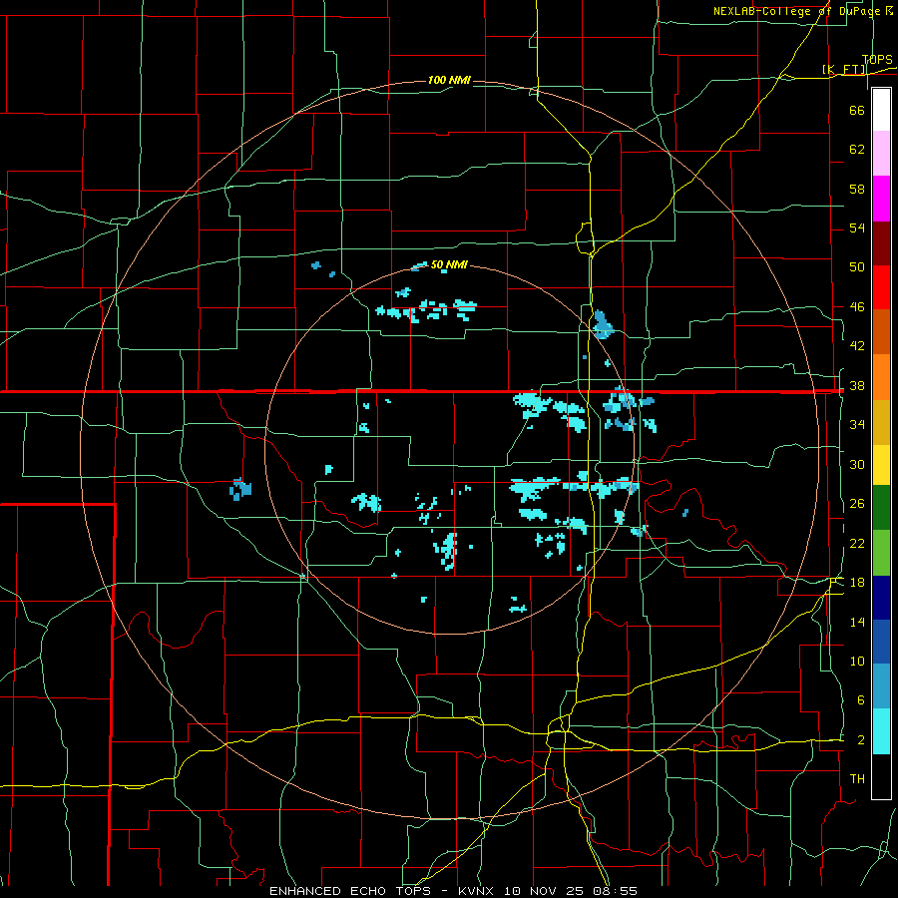Click the 66 legend value
The image size is (898, 898).
(857, 111)
